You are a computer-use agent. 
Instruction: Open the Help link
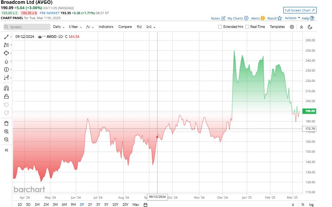click(x=307, y=18)
